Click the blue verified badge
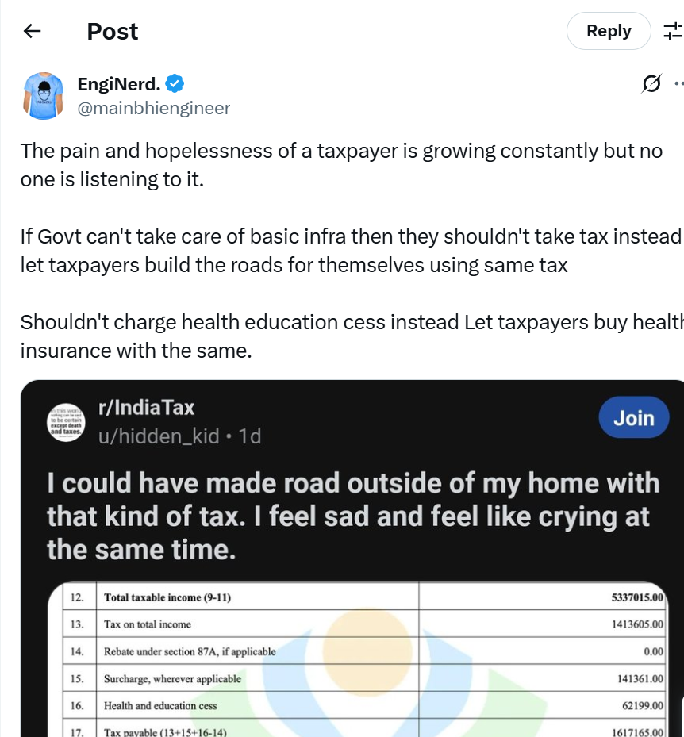The width and height of the screenshot is (684, 737). [x=175, y=83]
